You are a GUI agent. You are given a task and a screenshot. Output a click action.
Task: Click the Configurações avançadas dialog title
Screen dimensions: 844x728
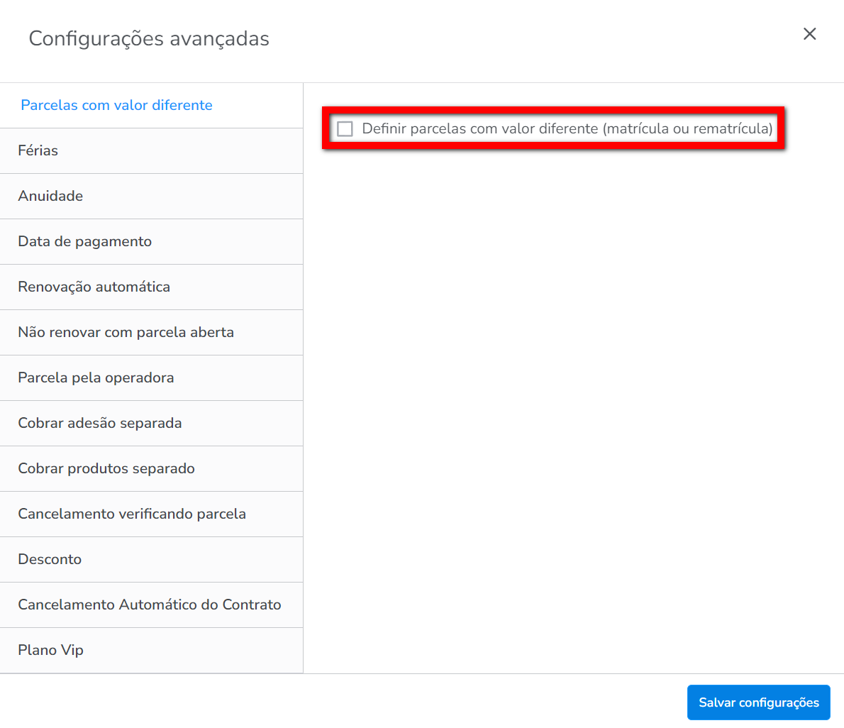coord(149,38)
